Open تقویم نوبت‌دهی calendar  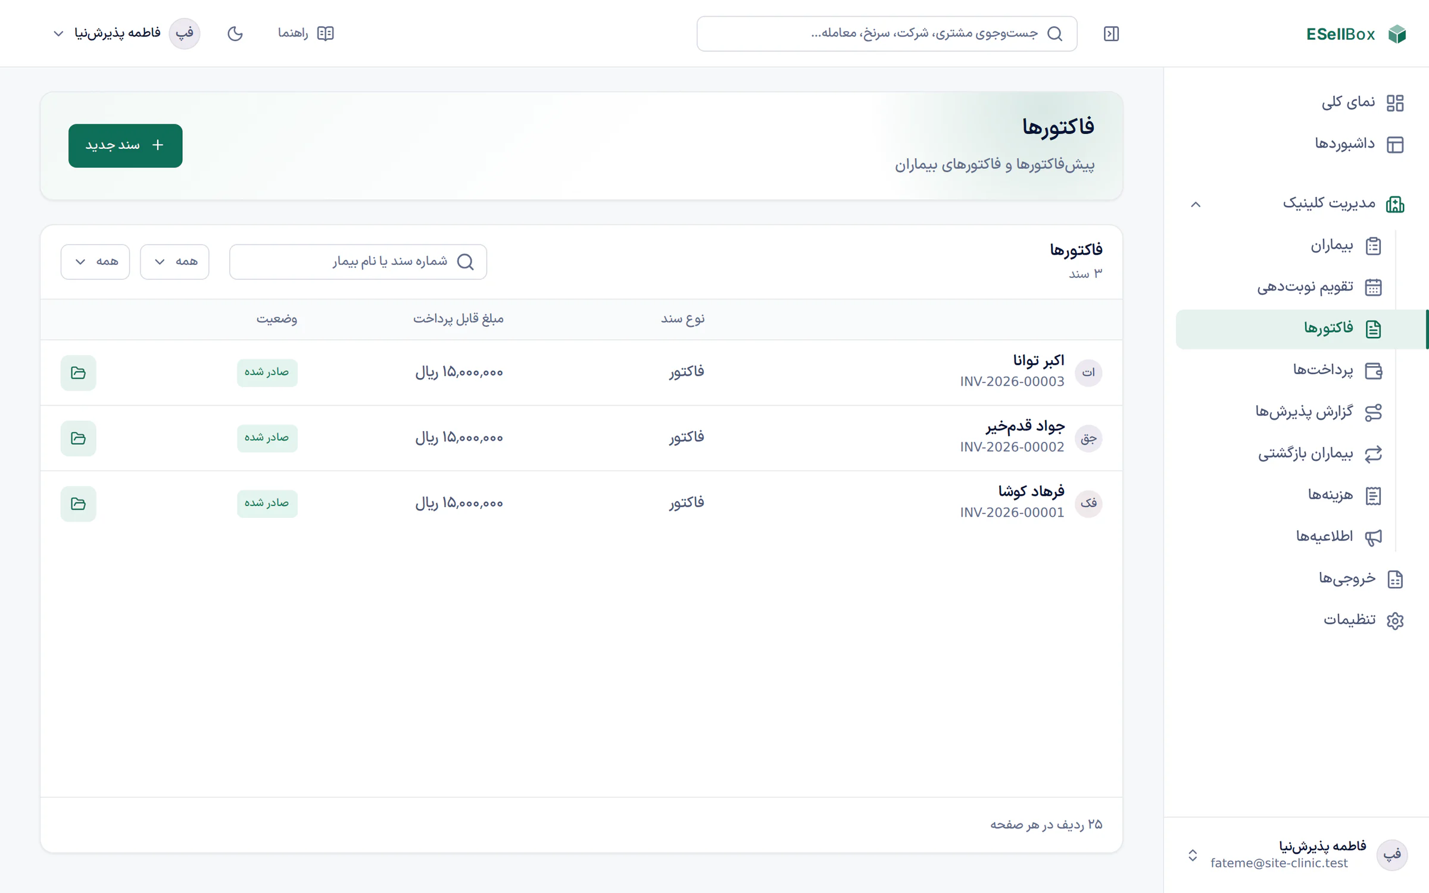click(x=1319, y=287)
